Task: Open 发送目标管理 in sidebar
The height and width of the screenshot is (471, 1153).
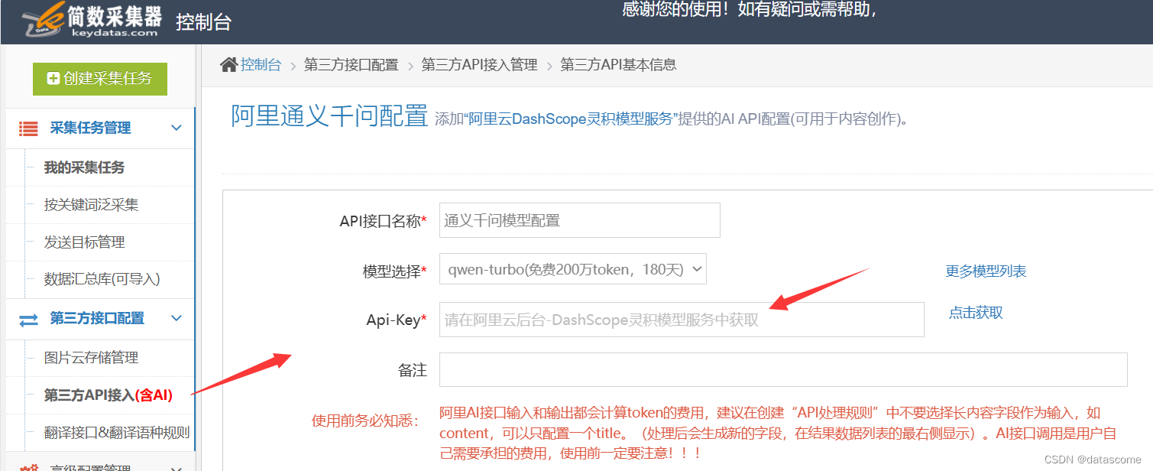Action: tap(84, 242)
